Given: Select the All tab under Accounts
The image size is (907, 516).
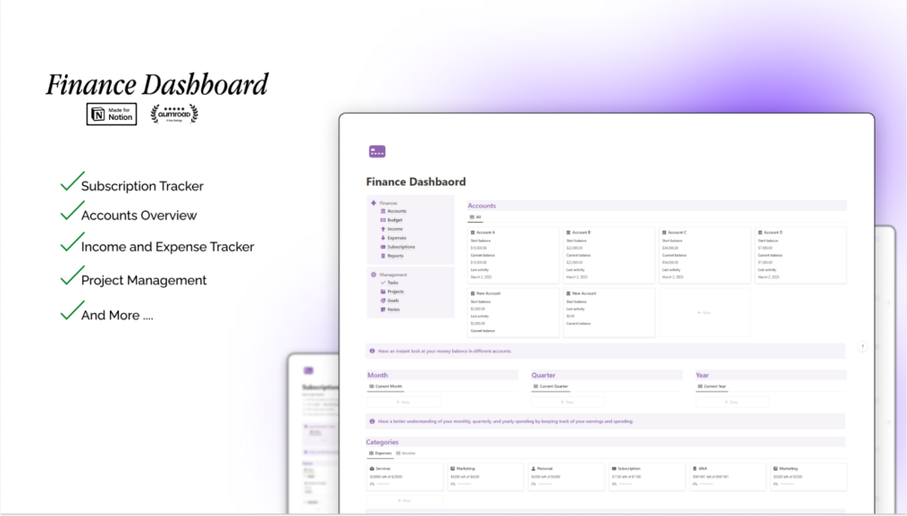Looking at the screenshot, I should tap(475, 217).
